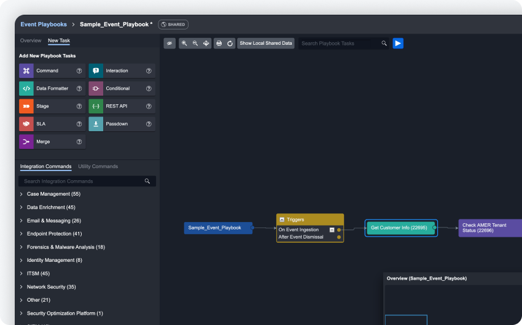The height and width of the screenshot is (325, 522).
Task: Print the playbook using printer icon
Action: click(219, 44)
